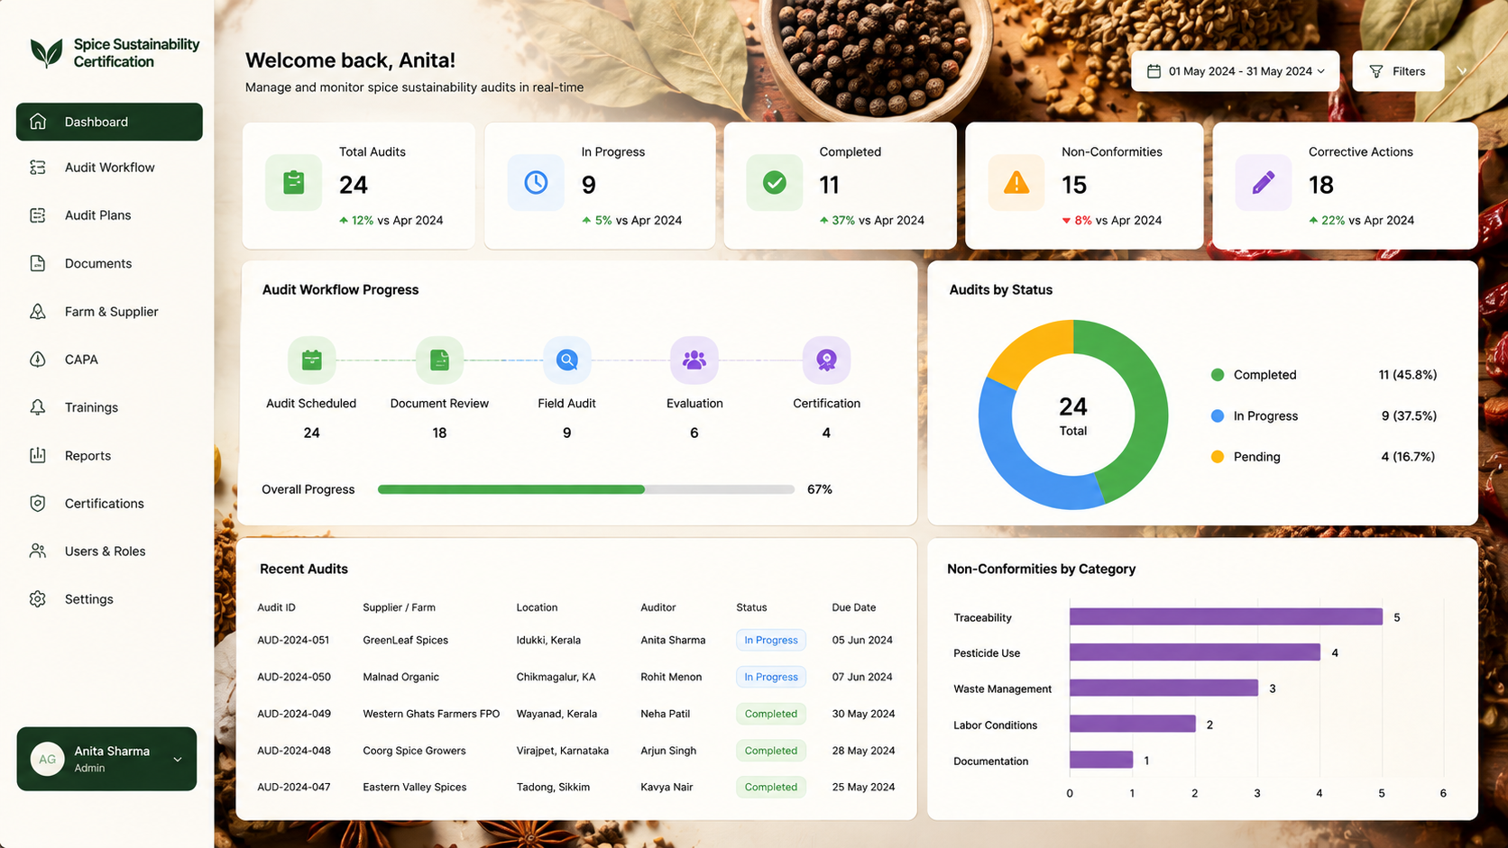Click the donut chart center total
This screenshot has height=848, width=1508.
pyautogui.click(x=1073, y=415)
